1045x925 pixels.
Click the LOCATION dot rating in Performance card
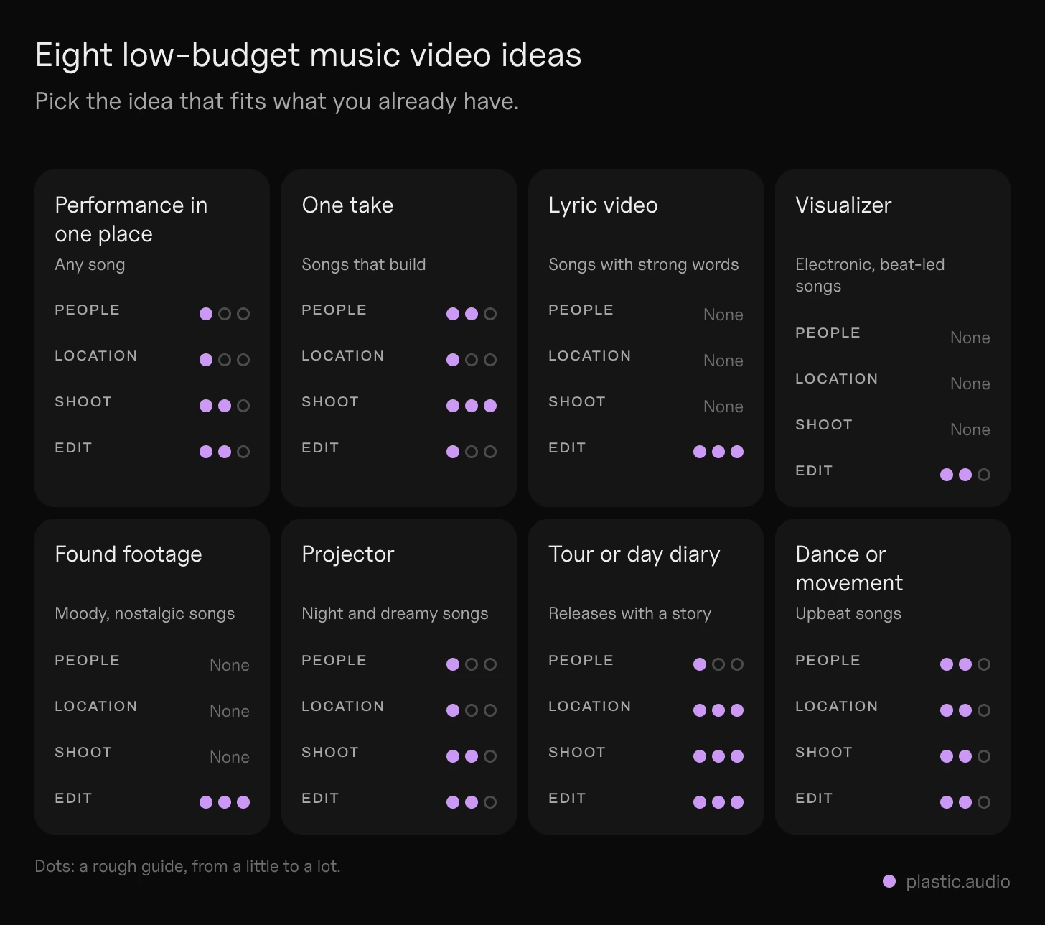225,360
